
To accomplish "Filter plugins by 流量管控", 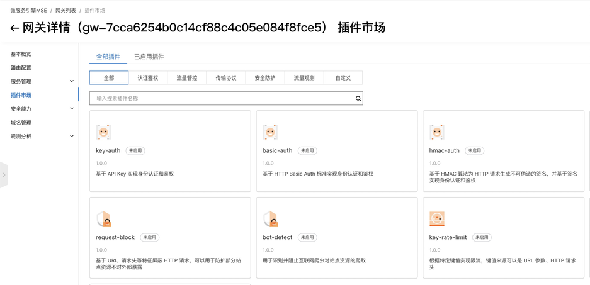I will click(x=187, y=78).
